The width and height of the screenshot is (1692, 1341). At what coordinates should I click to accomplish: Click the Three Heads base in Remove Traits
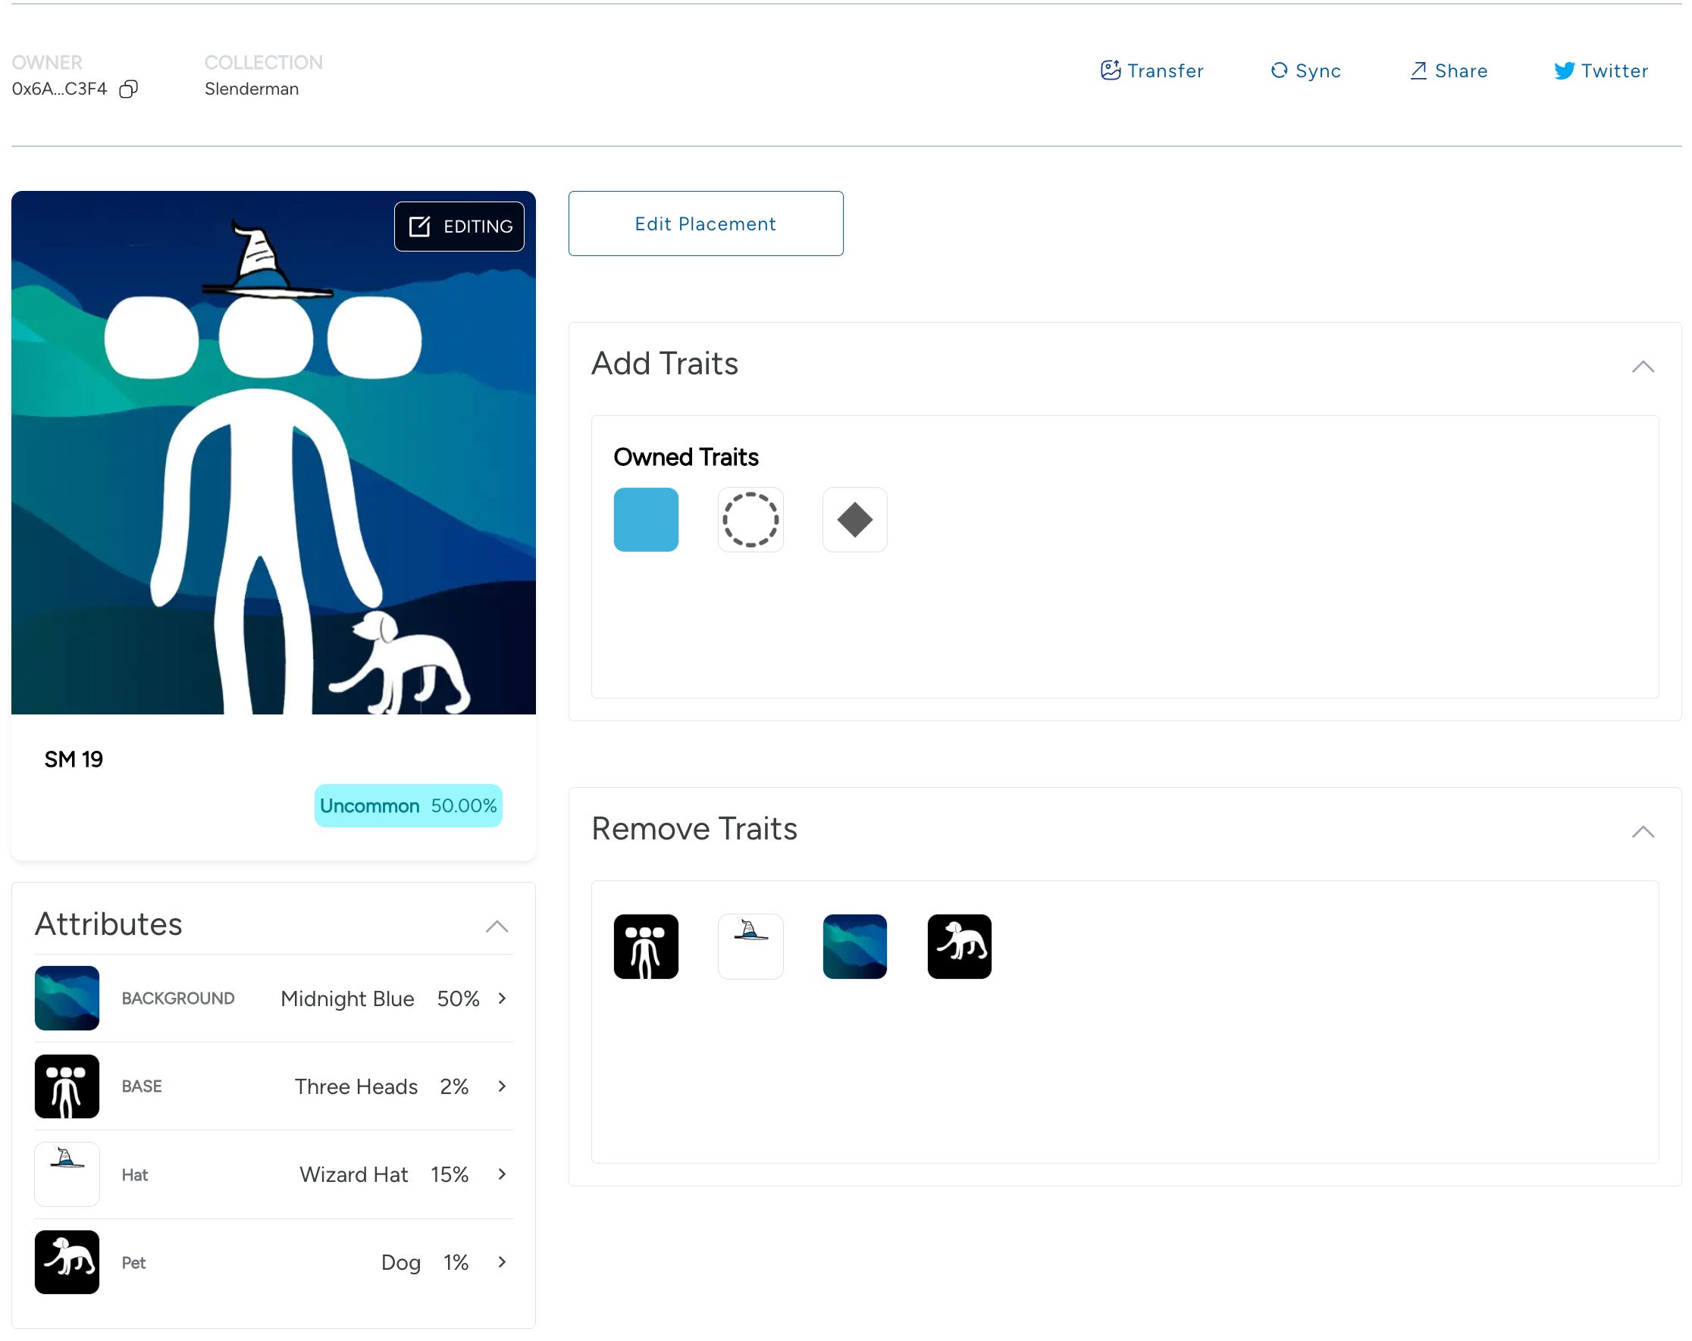tap(646, 946)
